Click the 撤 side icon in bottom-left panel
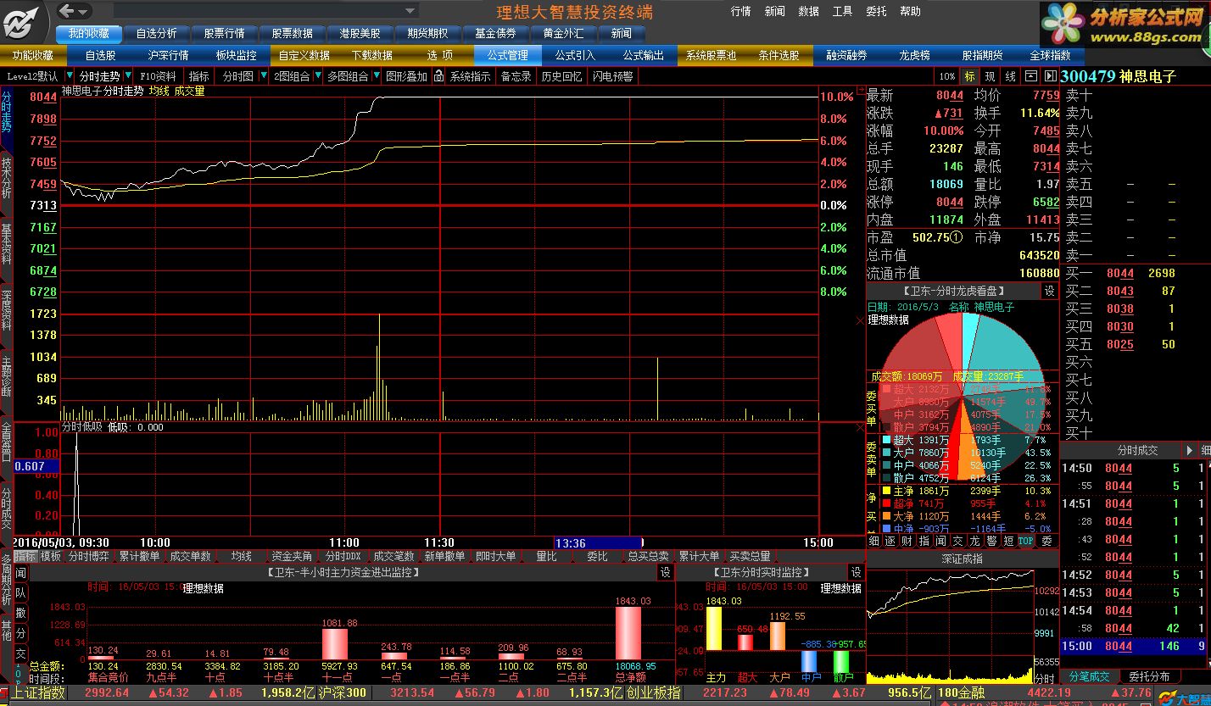Image resolution: width=1211 pixels, height=706 pixels. click(x=21, y=613)
